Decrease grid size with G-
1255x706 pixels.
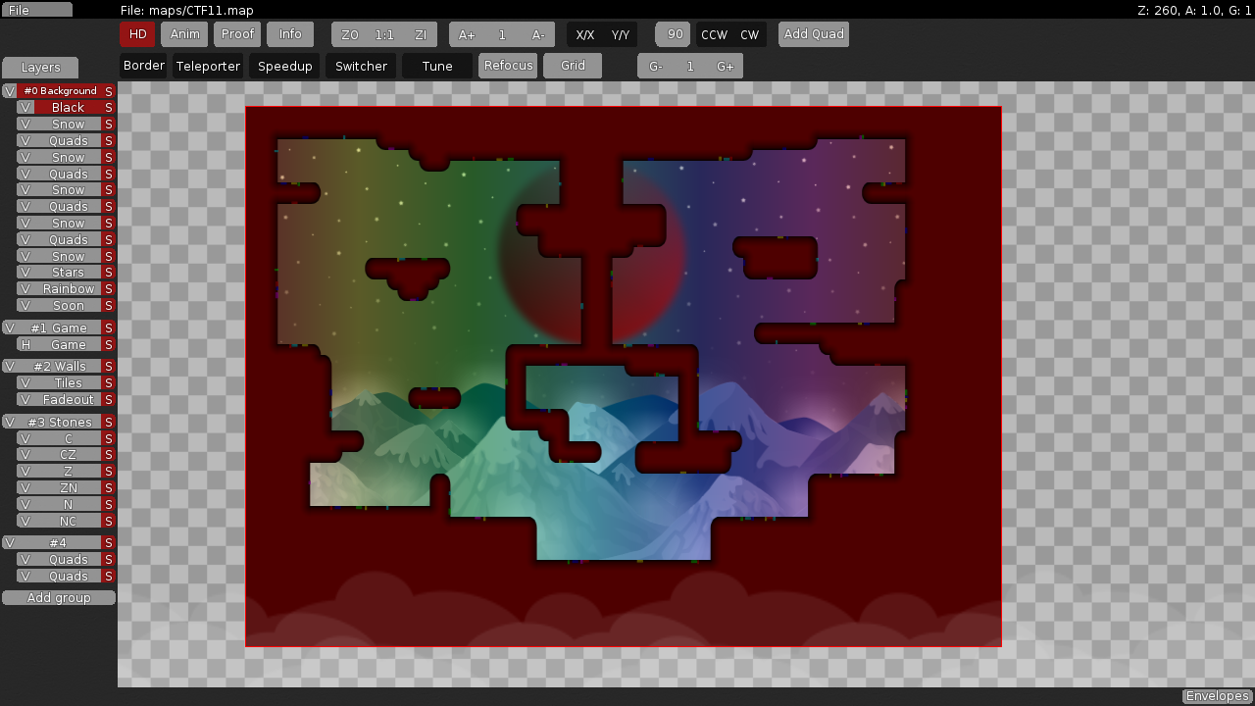coord(655,67)
